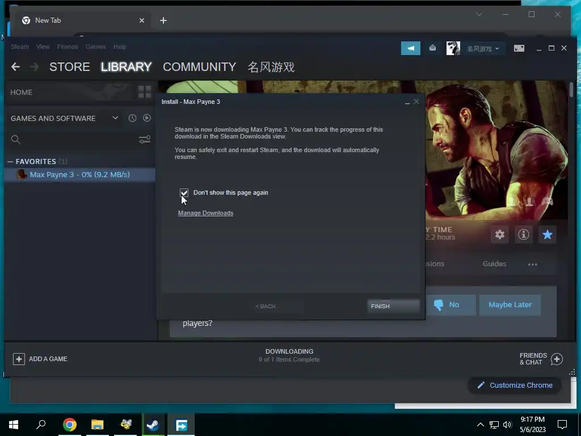Open the Games menu
581x436 pixels.
coord(95,47)
